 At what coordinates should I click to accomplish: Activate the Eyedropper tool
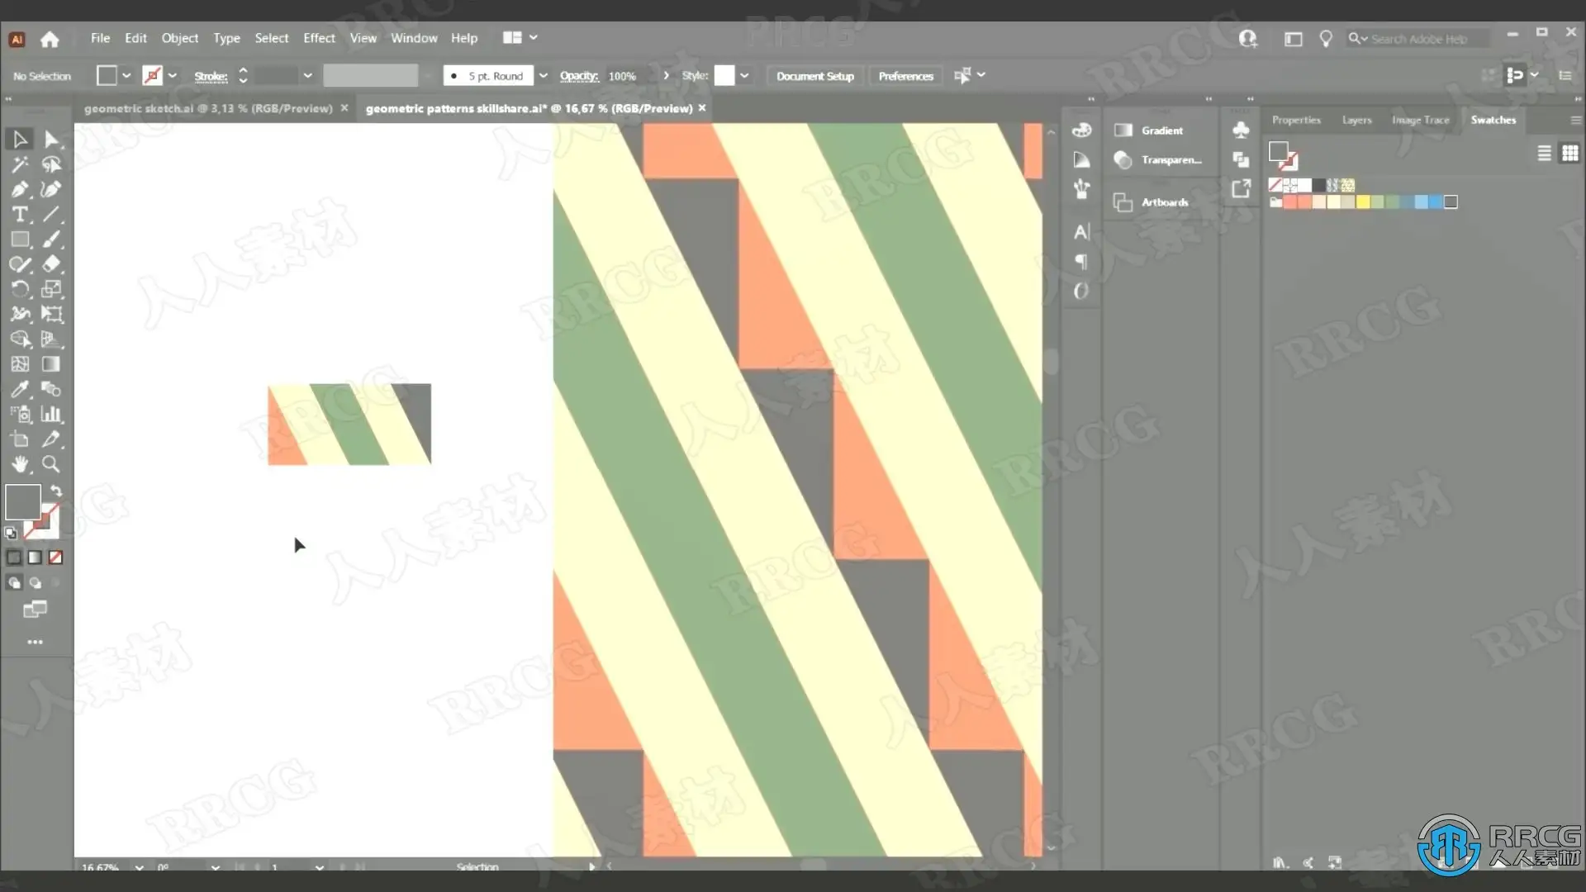20,389
